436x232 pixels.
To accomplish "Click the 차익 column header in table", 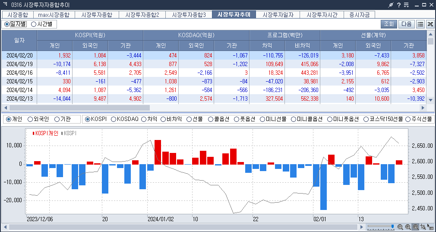I will pyautogui.click(x=267, y=46).
